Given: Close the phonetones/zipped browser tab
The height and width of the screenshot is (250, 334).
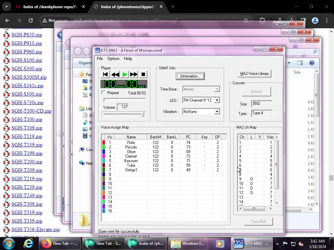Looking at the screenshot, I should point(161,7).
